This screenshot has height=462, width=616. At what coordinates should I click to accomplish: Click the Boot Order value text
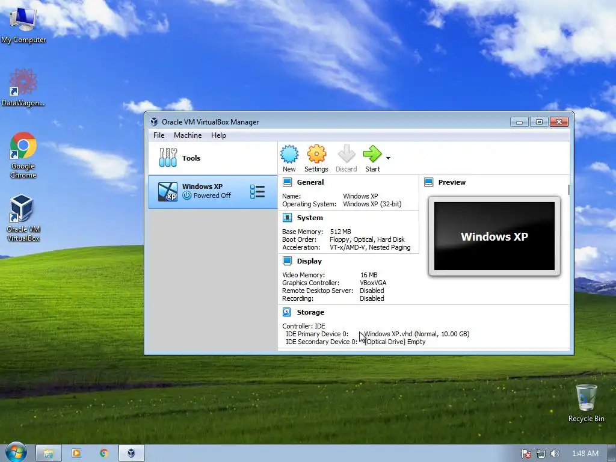click(367, 239)
